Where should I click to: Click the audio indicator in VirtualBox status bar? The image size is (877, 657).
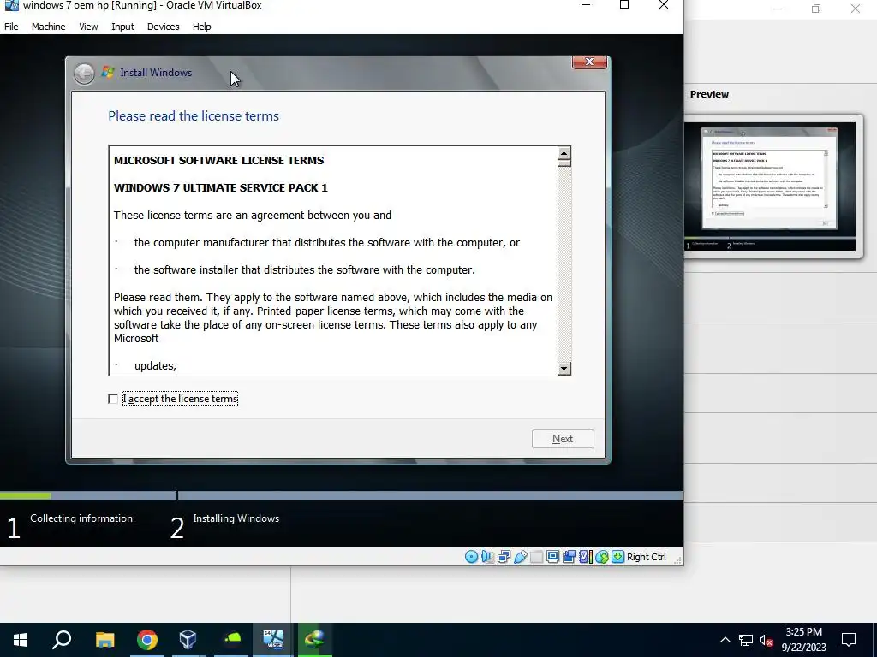487,557
